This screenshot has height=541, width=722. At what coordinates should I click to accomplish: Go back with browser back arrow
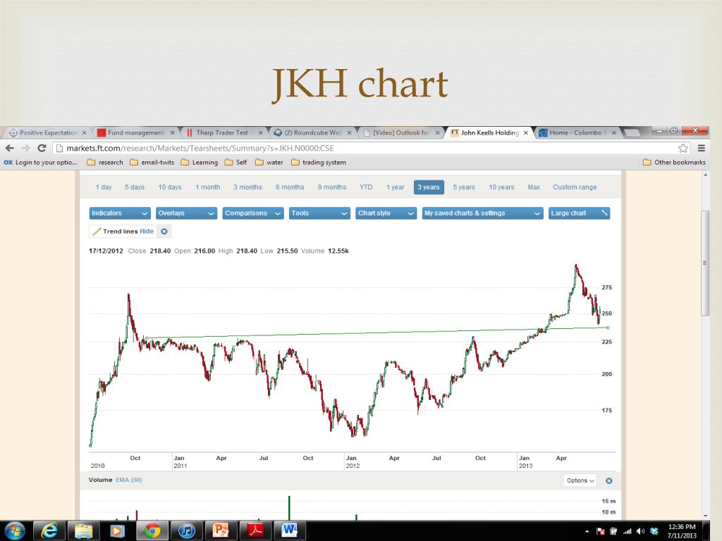(x=10, y=148)
